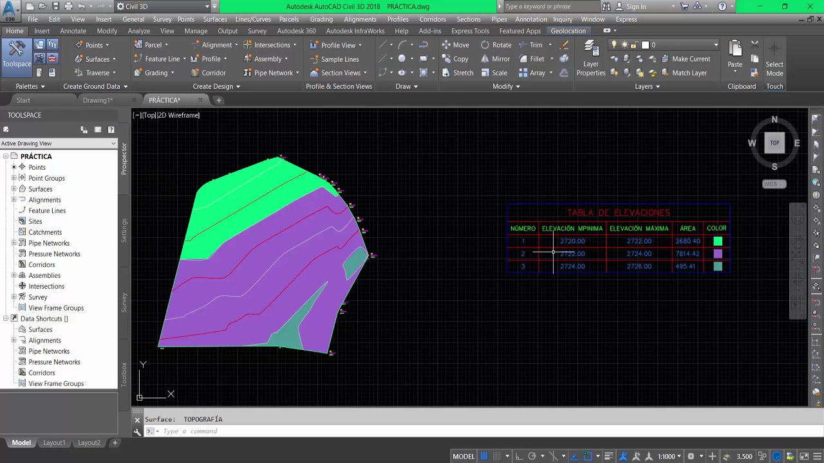This screenshot has width=824, height=463.
Task: Click the Fillet tool
Action: pyautogui.click(x=532, y=59)
